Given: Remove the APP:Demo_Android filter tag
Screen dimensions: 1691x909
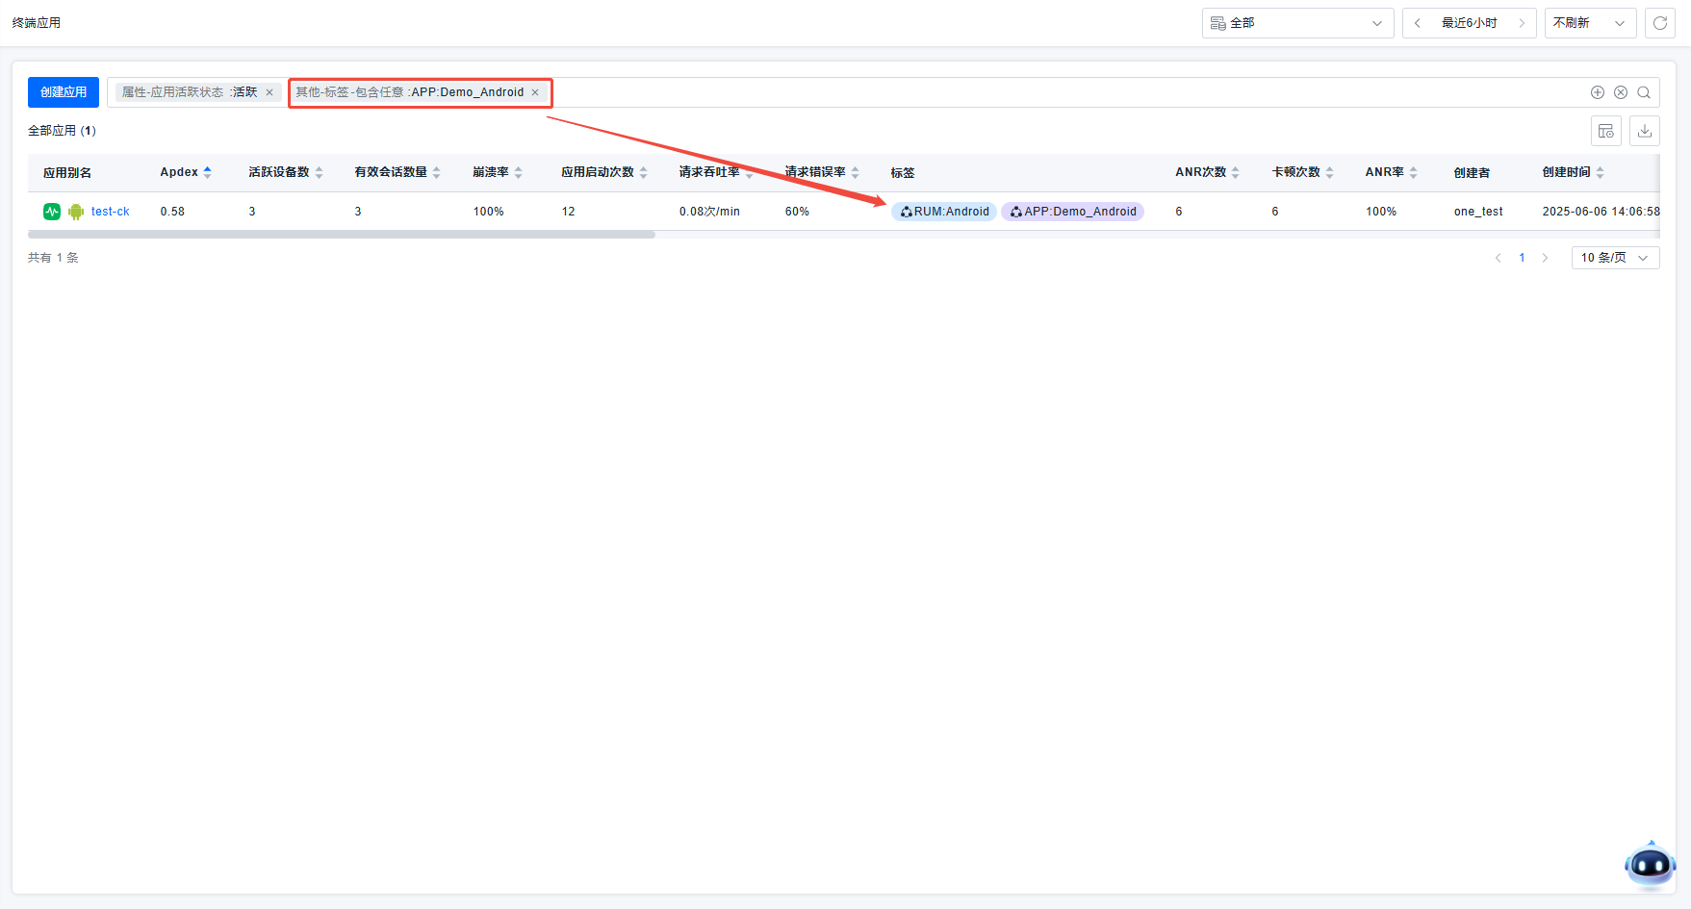Looking at the screenshot, I should [535, 92].
